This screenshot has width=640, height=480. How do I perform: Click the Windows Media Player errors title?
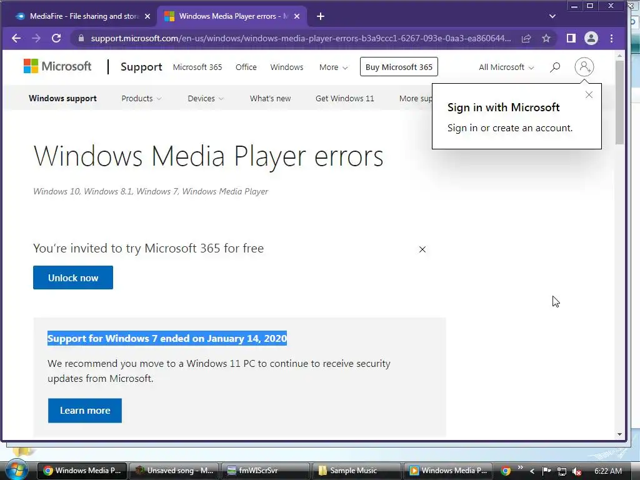pyautogui.click(x=208, y=157)
